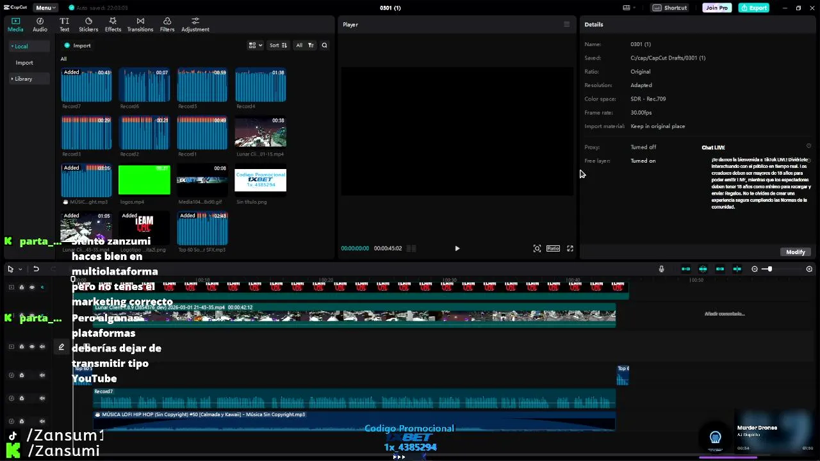Viewport: 820px width, 461px height.
Task: Select the Record7 audio clip thumbnail
Action: coord(86,85)
